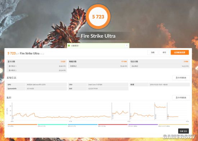The image size is (198, 141).
Task: Click the large Fire Strike Ultra title
Action: pyautogui.click(x=98, y=36)
